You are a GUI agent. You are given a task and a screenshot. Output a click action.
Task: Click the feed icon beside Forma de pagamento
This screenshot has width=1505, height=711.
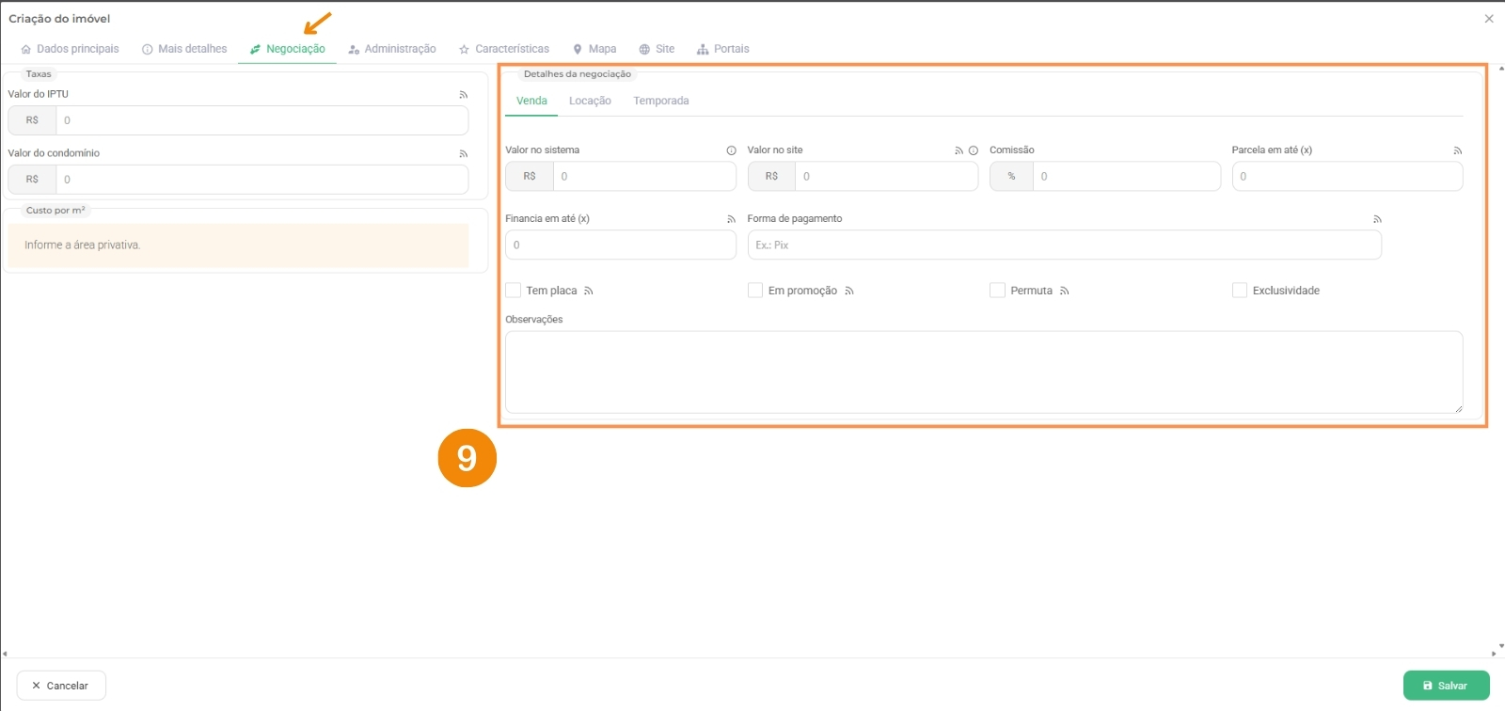(x=1377, y=219)
